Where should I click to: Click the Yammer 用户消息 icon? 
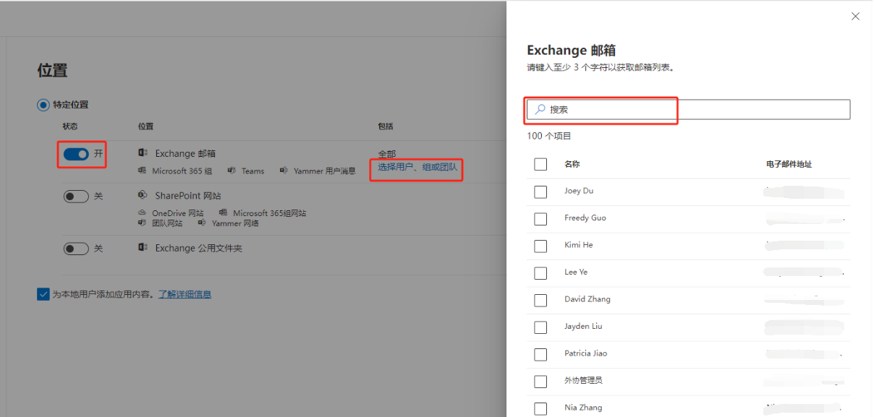(283, 171)
